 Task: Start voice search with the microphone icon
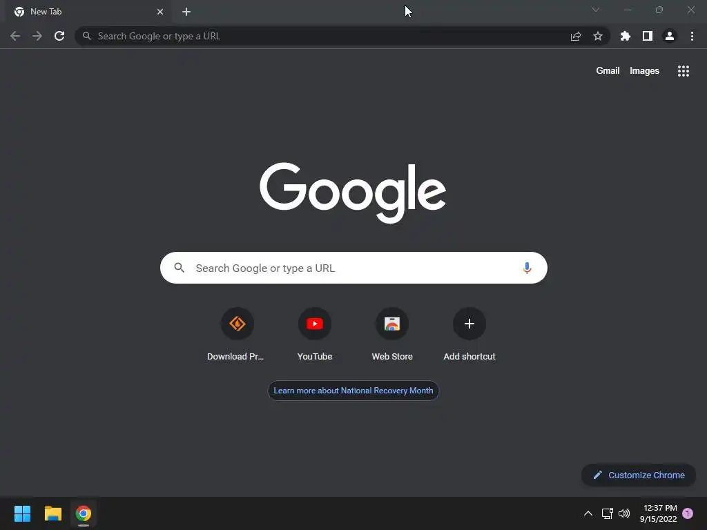[527, 268]
